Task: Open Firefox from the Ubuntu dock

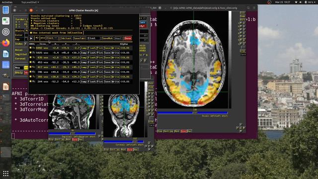Action: click(x=5, y=43)
